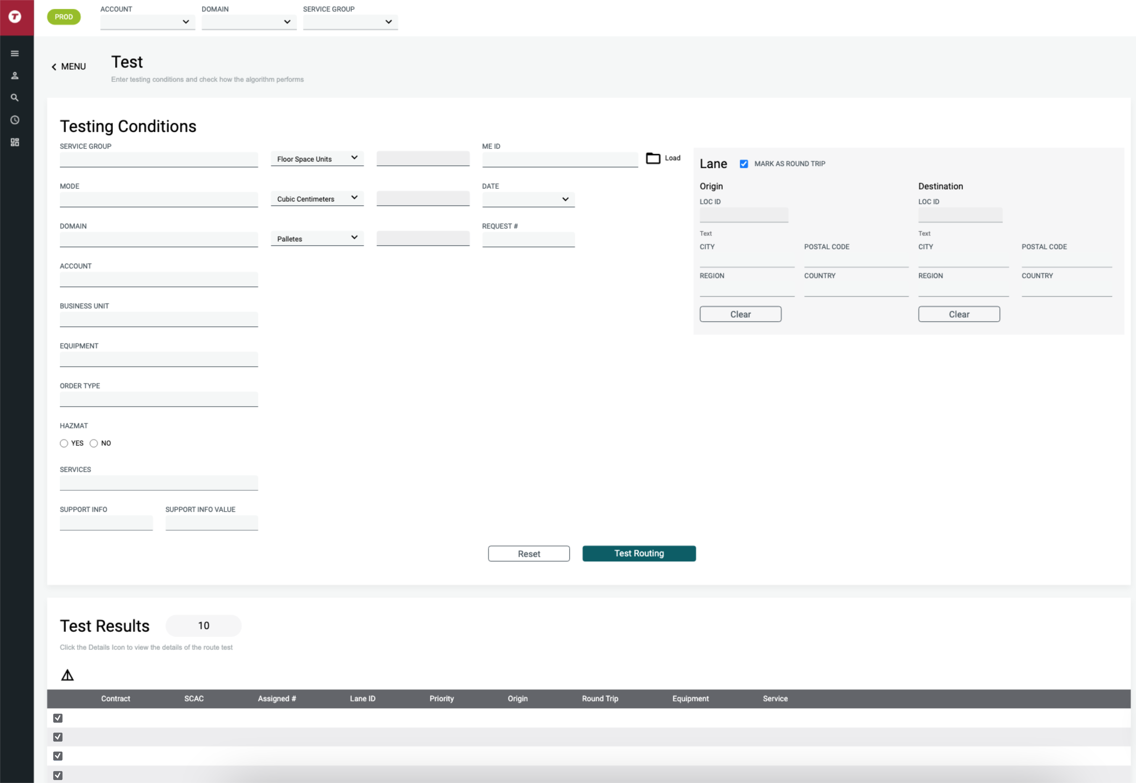Sort by the SCAC column header
Viewport: 1136px width, 783px height.
coord(194,699)
